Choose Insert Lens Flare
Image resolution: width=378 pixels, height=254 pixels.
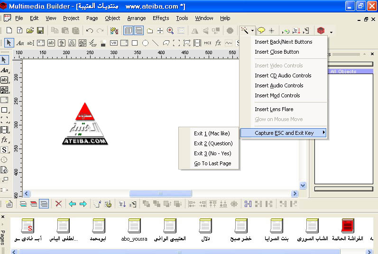click(274, 109)
